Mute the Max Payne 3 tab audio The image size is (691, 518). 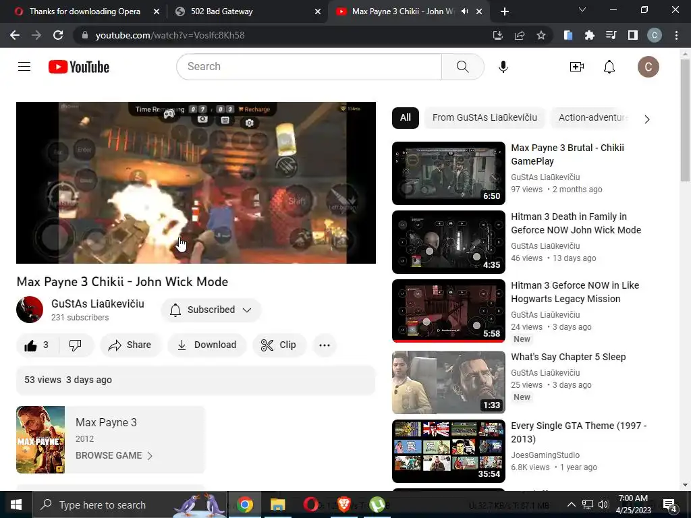(464, 11)
